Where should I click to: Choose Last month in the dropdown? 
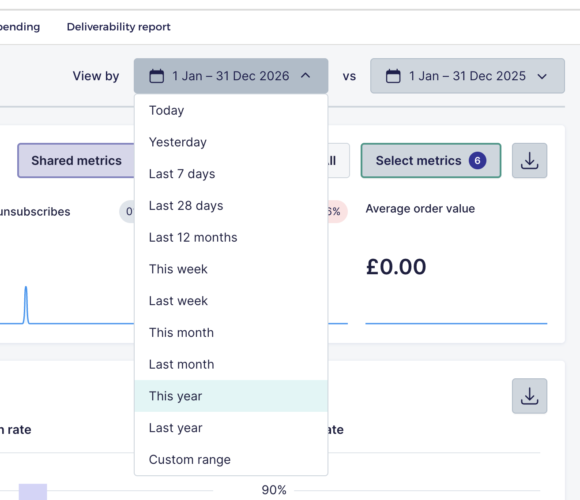click(231, 364)
